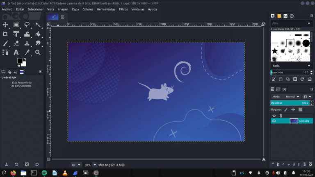
Task: Switch to the Paths tab in layers dock
Action: pos(284,89)
